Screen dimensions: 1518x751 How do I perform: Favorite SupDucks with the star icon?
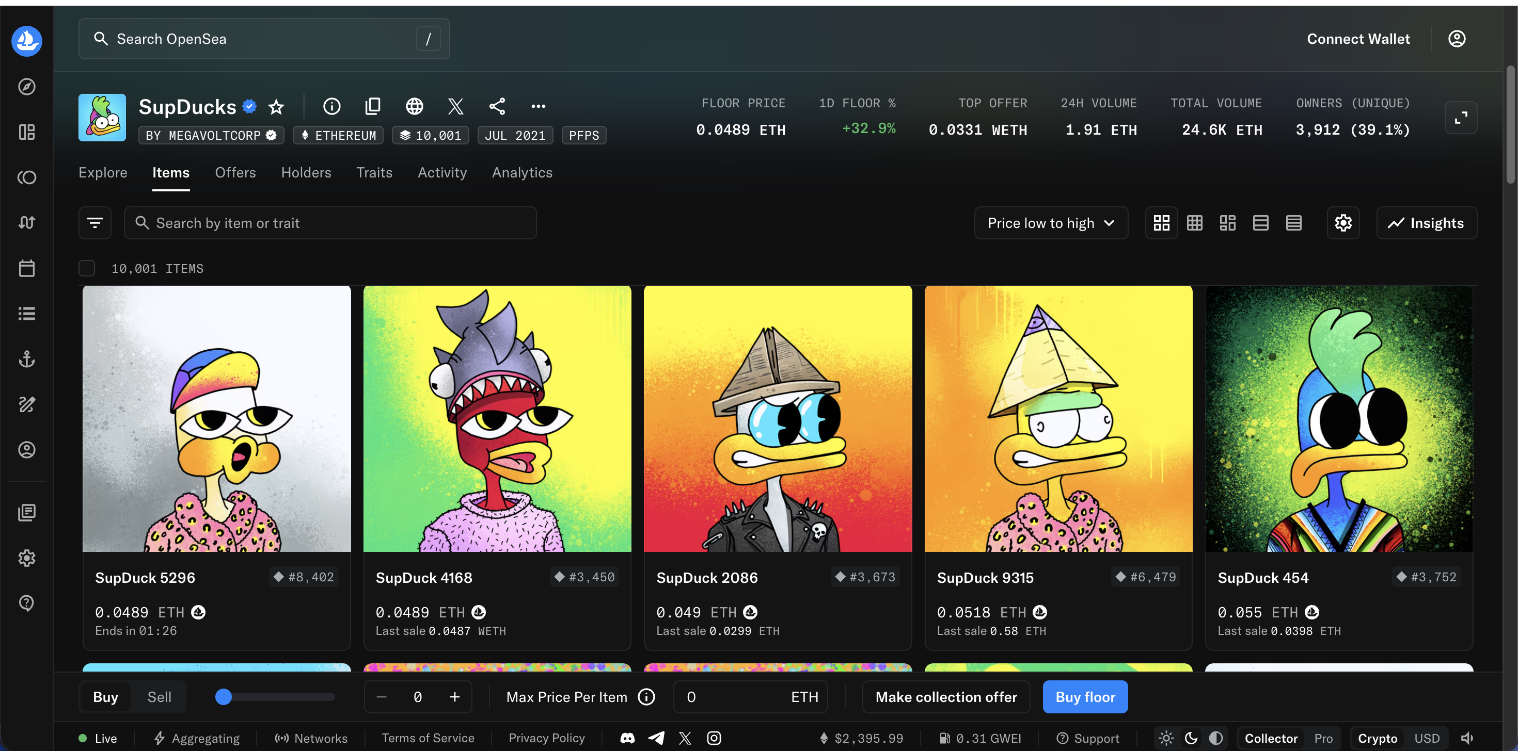276,107
